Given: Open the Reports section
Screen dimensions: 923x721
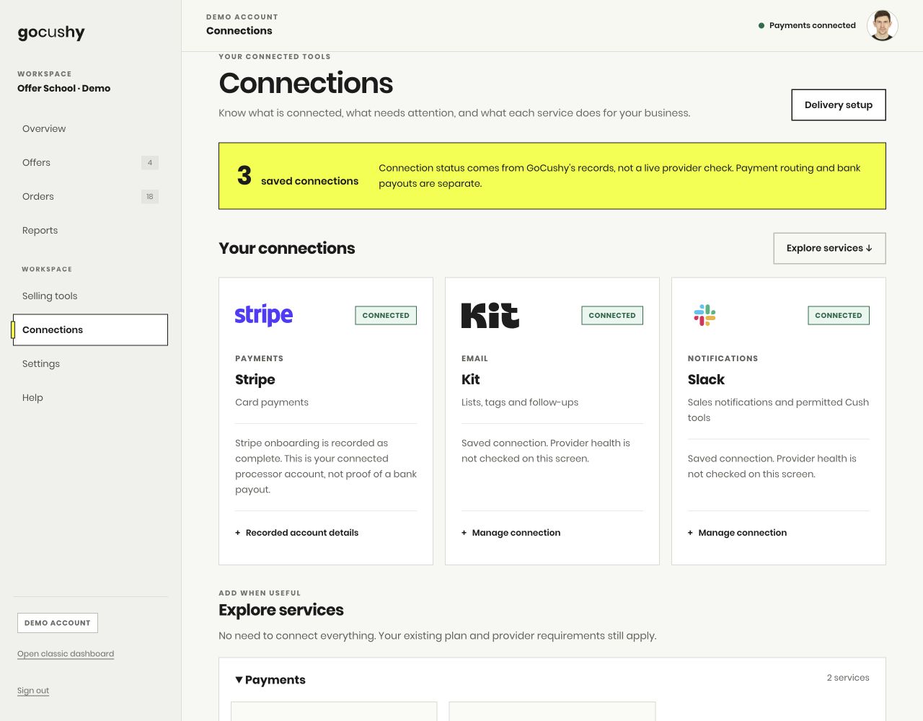Looking at the screenshot, I should point(90,230).
